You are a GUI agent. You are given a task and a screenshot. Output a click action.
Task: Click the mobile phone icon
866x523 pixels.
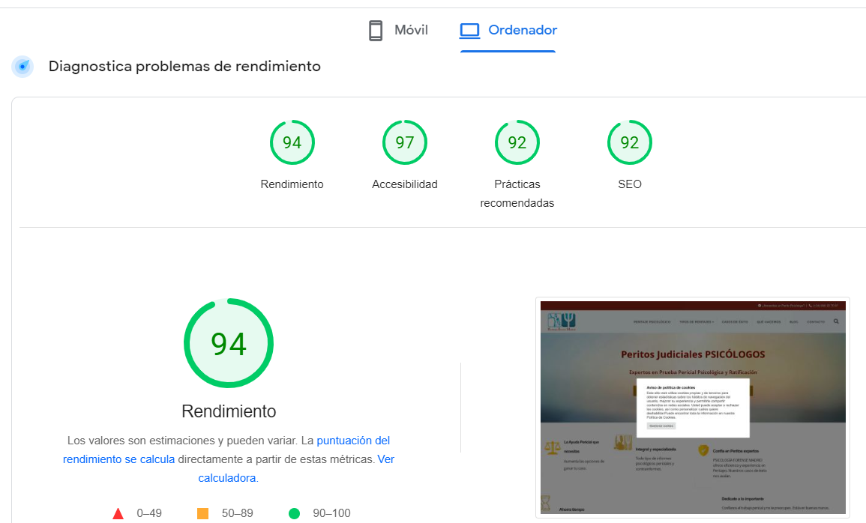click(376, 30)
